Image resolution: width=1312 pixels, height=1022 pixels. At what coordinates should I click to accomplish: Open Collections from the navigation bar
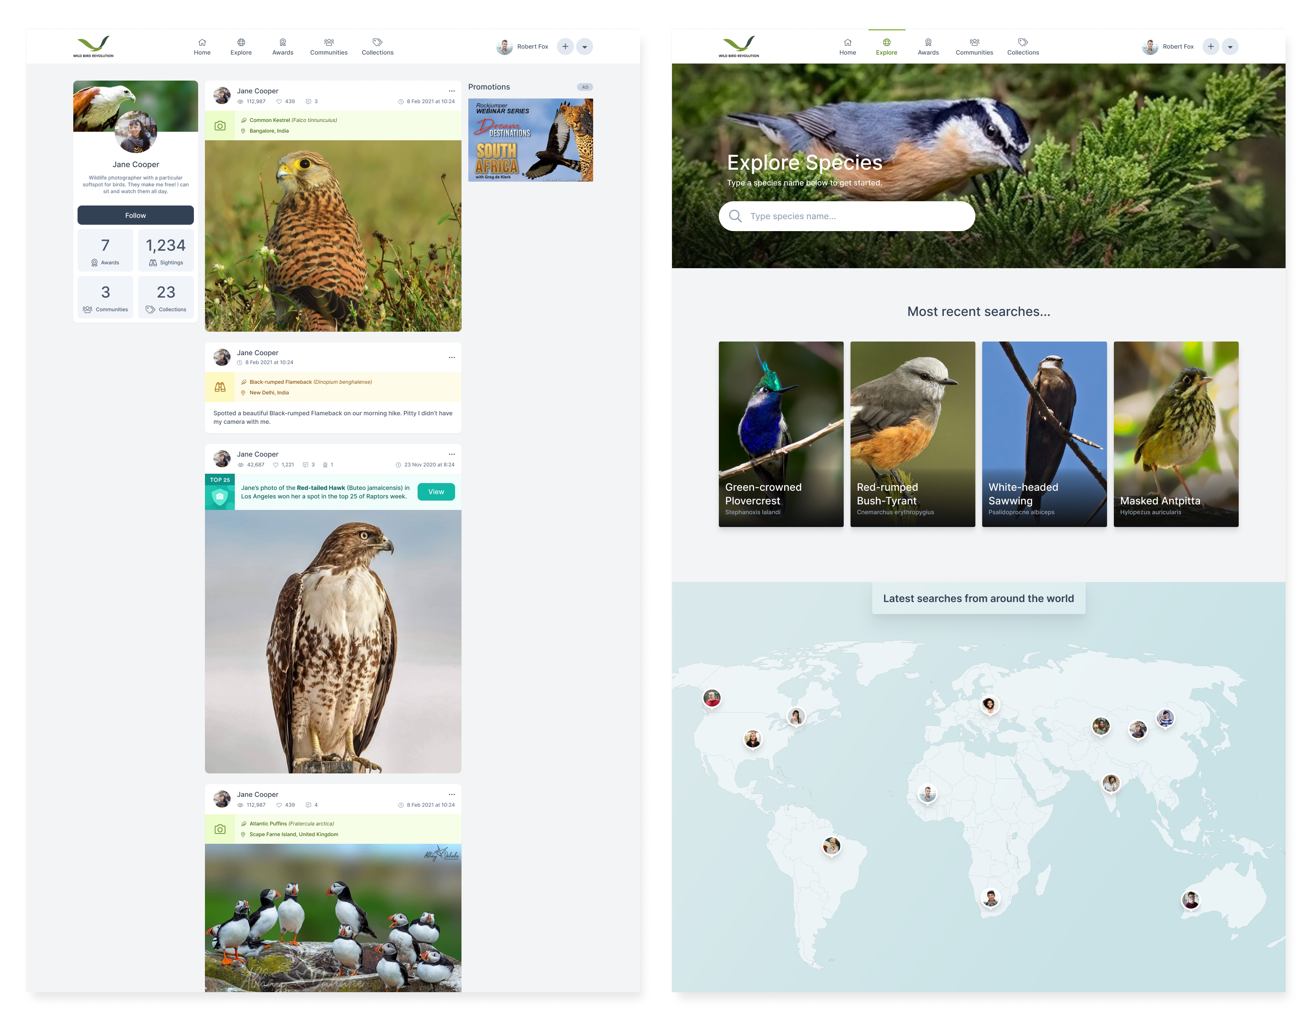click(377, 46)
